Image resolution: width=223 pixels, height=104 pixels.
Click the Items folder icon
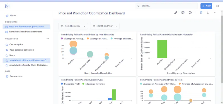7,55
